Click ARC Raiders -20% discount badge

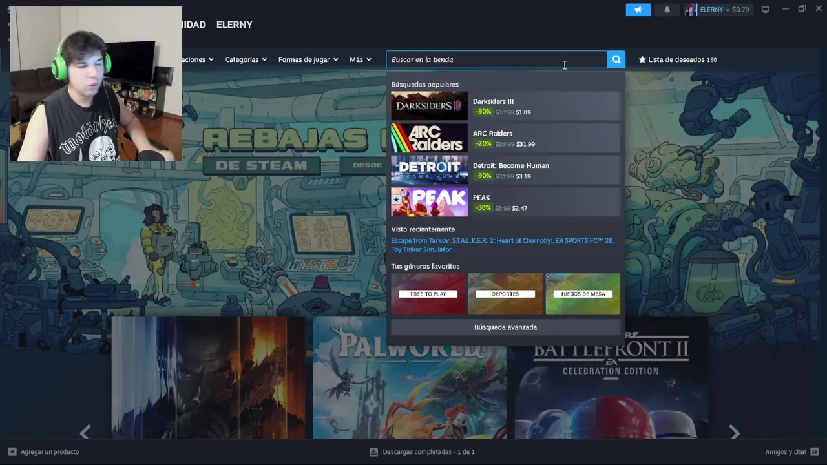click(483, 144)
